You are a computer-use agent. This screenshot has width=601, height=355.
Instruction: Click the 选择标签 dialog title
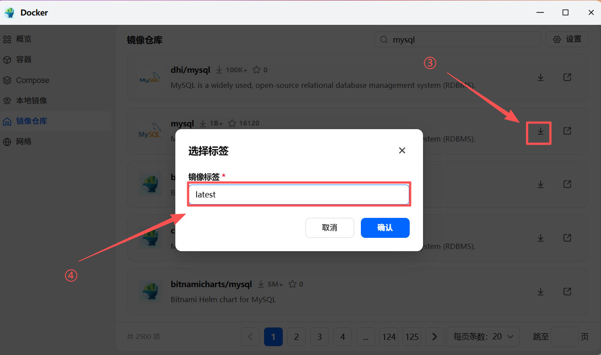[209, 151]
